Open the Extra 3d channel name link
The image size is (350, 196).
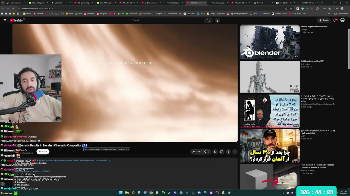pyautogui.click(x=24, y=150)
